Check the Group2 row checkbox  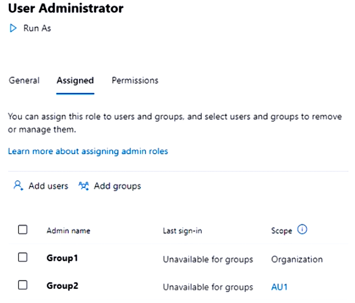pos(23,286)
